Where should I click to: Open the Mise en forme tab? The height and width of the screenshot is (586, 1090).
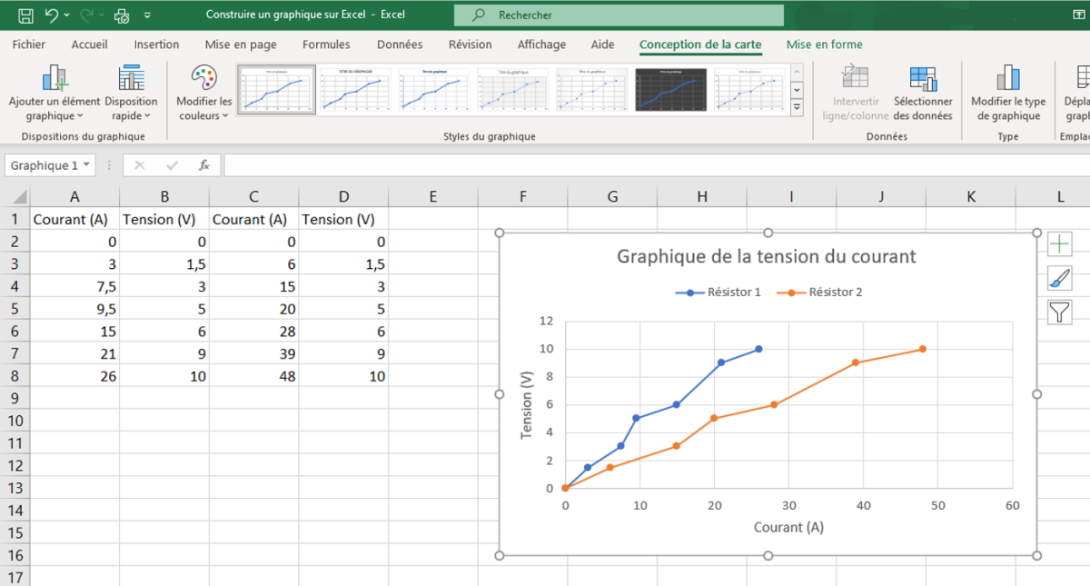[x=824, y=45]
